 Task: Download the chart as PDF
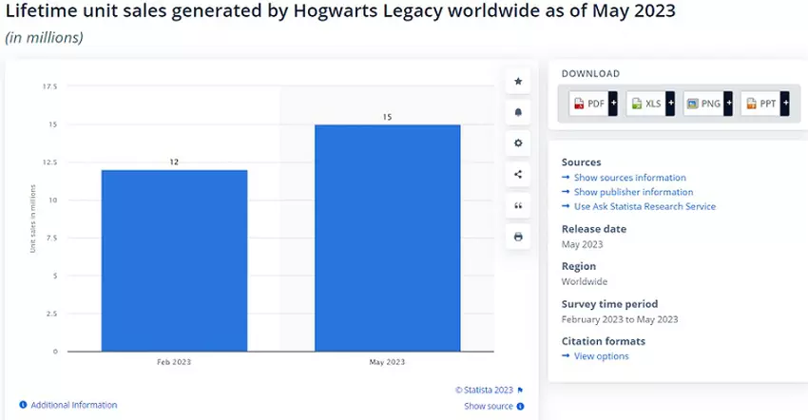point(588,103)
